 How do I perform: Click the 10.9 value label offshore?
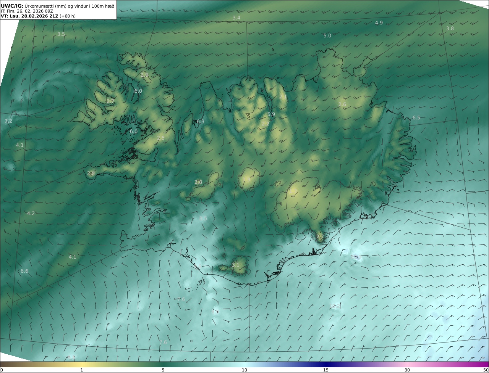pyautogui.click(x=357, y=257)
